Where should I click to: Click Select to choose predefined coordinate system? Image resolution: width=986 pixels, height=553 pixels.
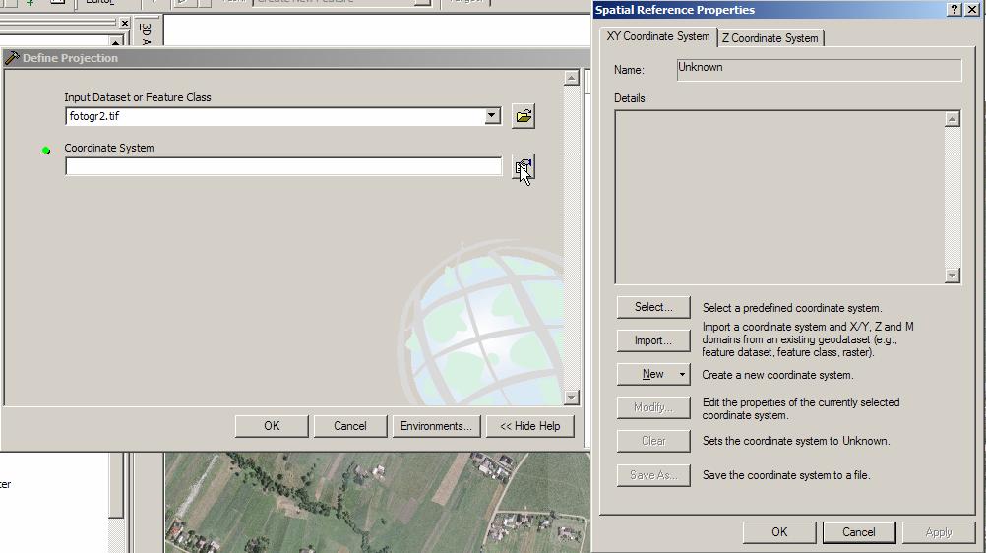coord(653,307)
